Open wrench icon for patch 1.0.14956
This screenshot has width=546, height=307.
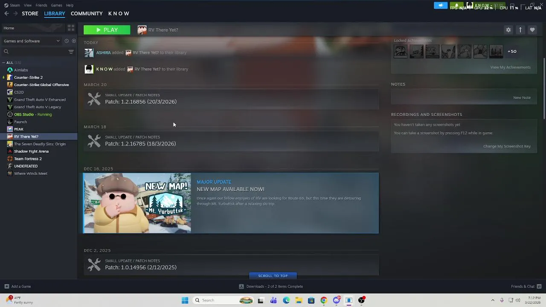94,264
